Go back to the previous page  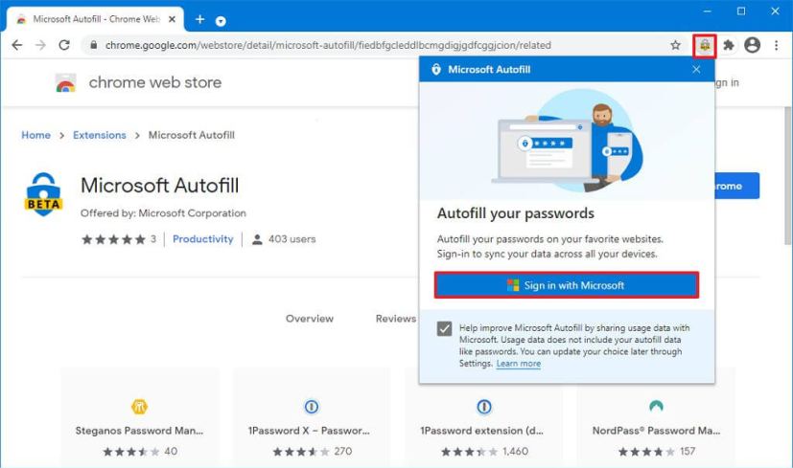coord(16,45)
